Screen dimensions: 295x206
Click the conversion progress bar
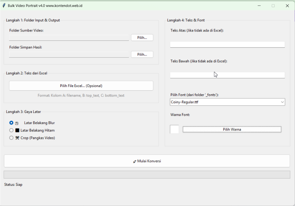[147, 175]
